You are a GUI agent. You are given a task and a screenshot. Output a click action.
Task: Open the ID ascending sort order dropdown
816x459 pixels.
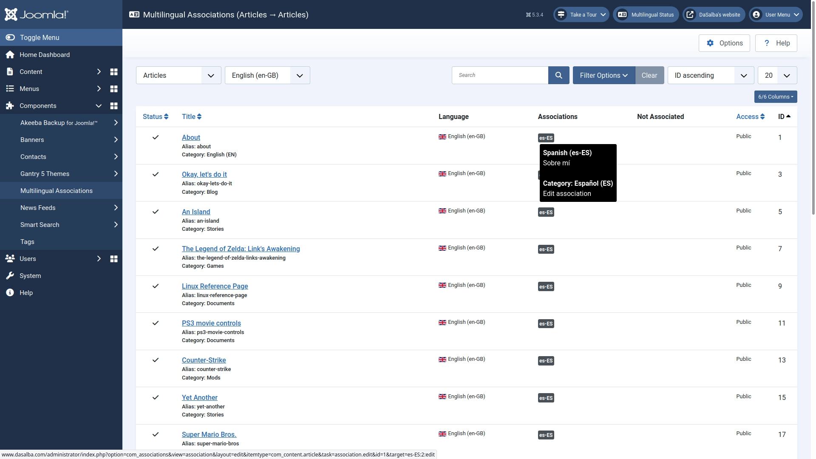710,75
